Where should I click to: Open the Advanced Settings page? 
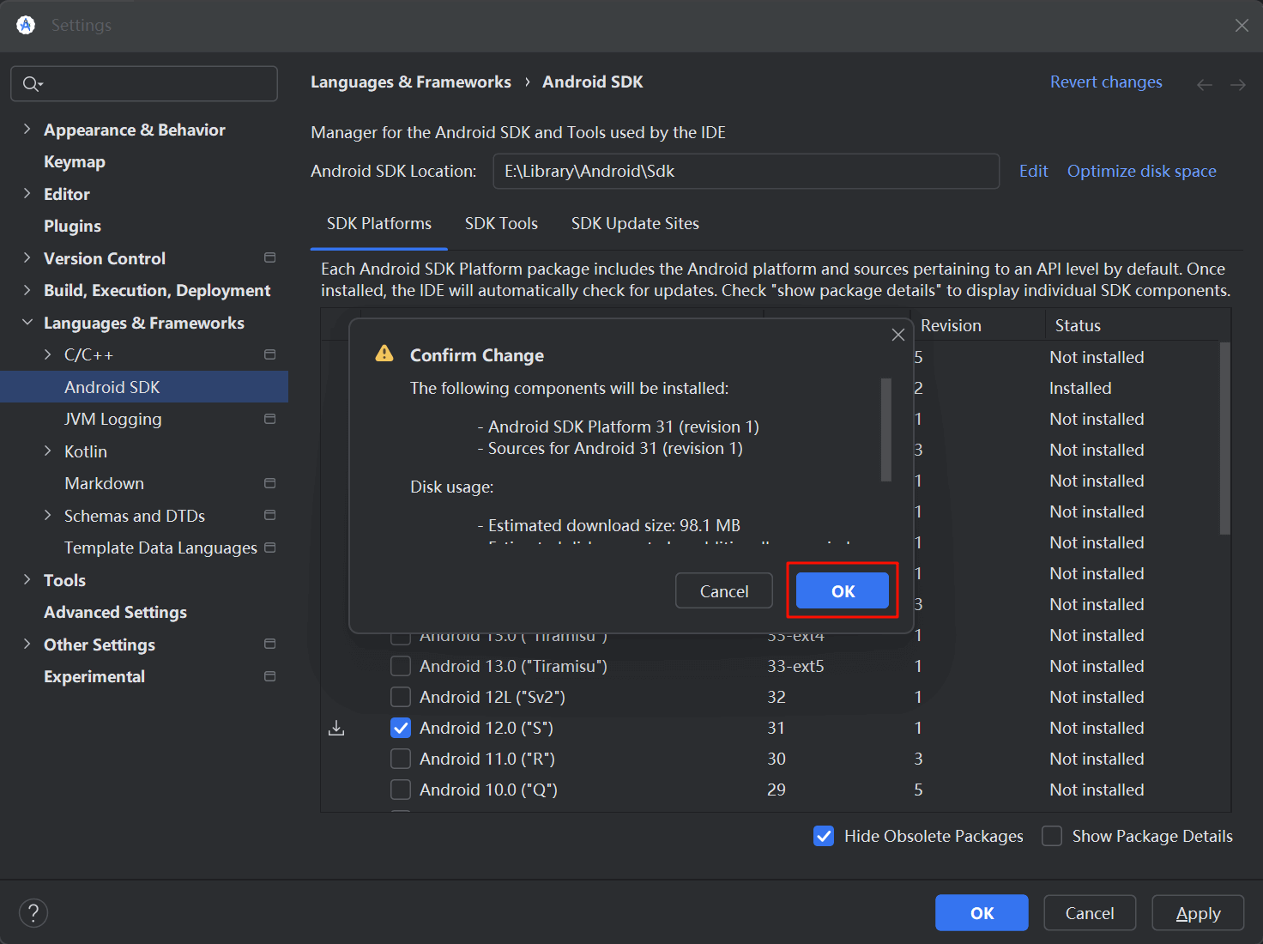tap(115, 613)
